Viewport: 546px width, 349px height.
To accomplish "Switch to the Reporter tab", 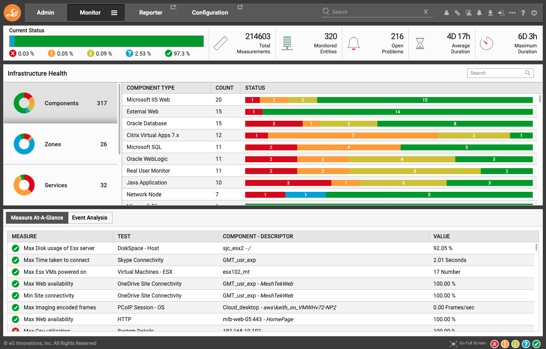I will coord(151,12).
